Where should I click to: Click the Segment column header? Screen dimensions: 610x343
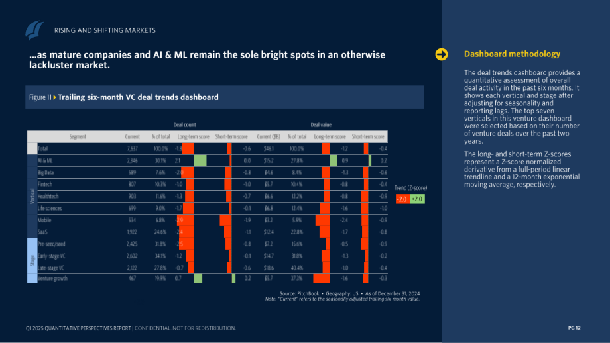pos(78,136)
